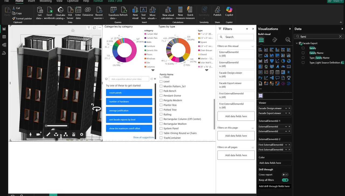Viewport: 345px width, 196px height.
Task: Tick the 'family' field in the Data pane
Action: tap(303, 48)
